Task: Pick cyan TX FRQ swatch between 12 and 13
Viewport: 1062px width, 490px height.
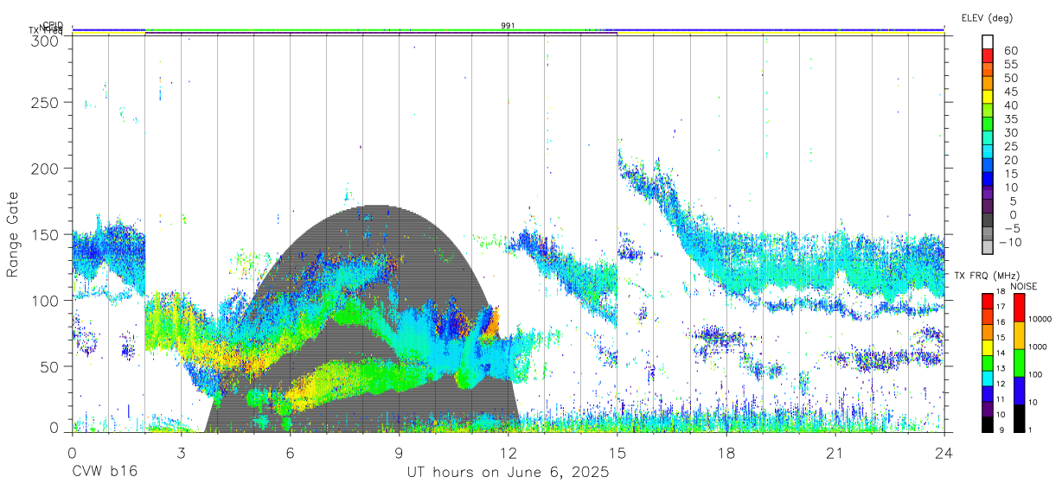Action: click(x=988, y=379)
